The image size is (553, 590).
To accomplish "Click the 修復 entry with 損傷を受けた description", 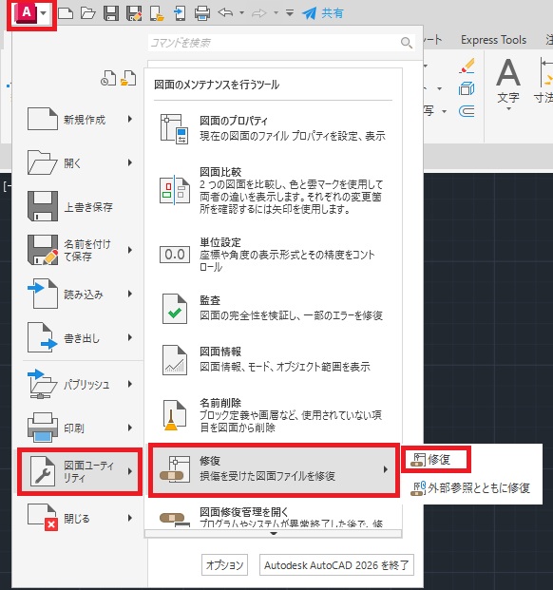I will (x=274, y=470).
